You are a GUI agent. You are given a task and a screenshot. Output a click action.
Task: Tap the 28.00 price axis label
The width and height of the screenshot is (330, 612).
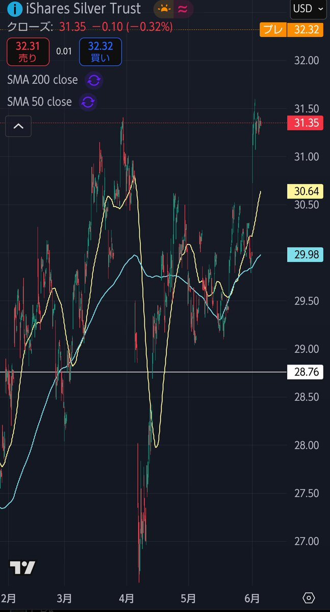306,445
